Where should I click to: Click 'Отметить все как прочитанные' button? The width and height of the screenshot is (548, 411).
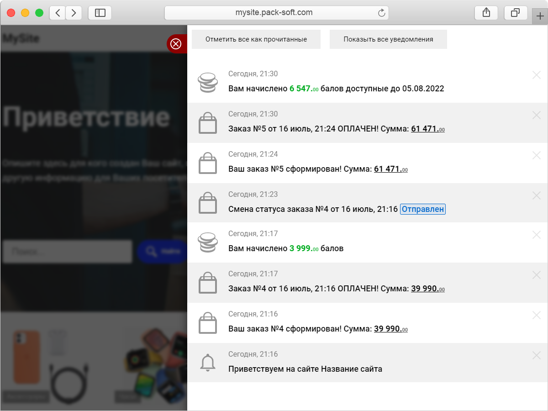[256, 39]
